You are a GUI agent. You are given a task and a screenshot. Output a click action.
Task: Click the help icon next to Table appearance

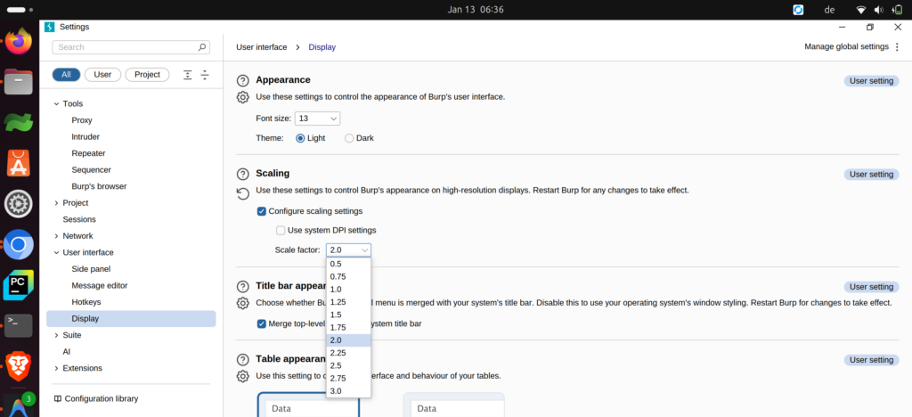pyautogui.click(x=242, y=360)
